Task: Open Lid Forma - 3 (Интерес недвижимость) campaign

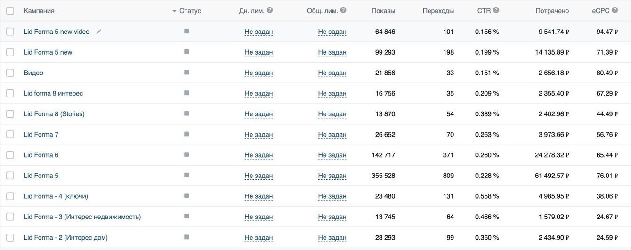Action: coord(82,217)
